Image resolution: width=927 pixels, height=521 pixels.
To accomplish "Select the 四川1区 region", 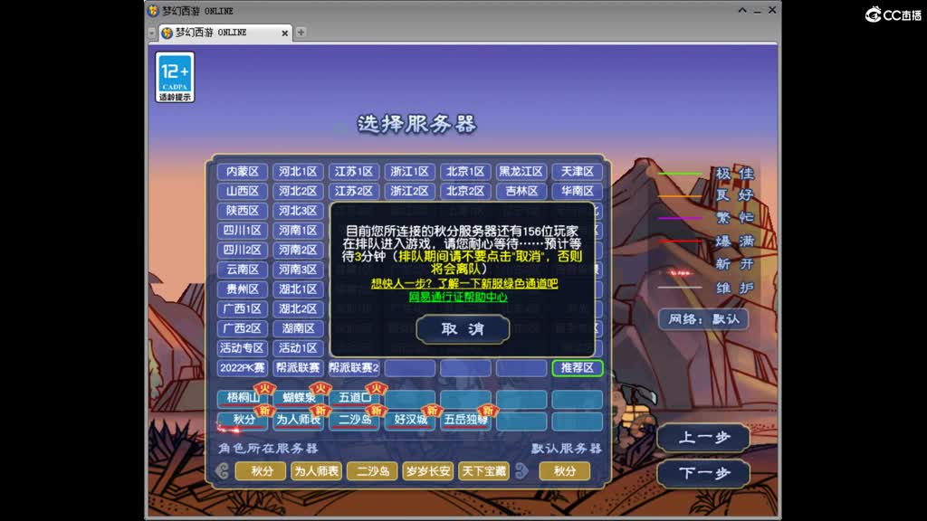I will pyautogui.click(x=243, y=230).
